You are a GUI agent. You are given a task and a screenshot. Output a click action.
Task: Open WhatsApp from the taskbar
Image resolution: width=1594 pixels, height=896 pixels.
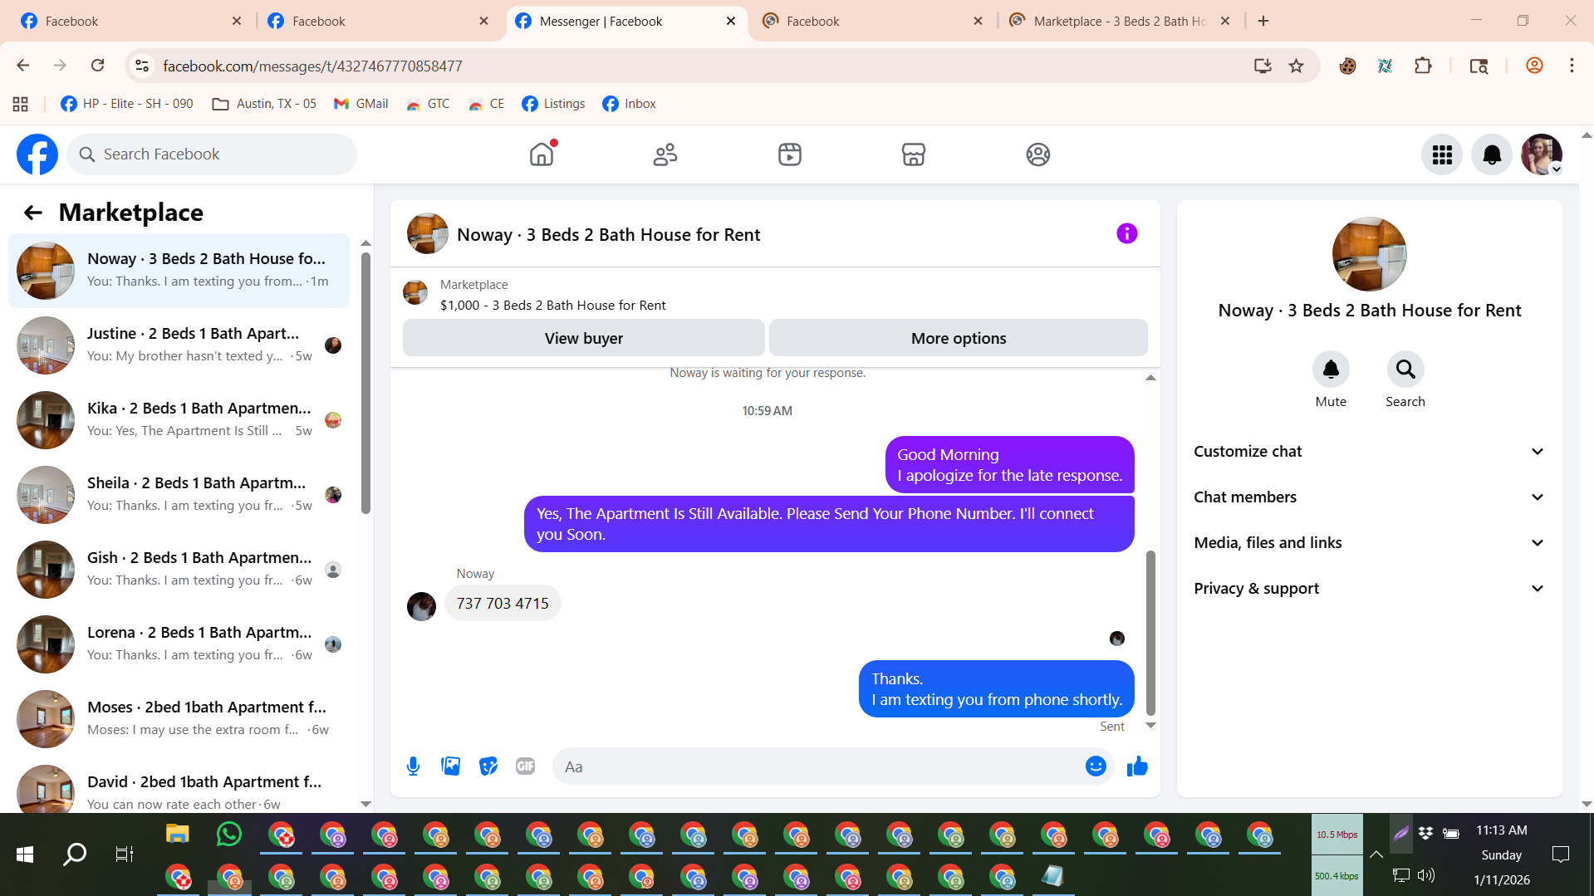point(228,834)
